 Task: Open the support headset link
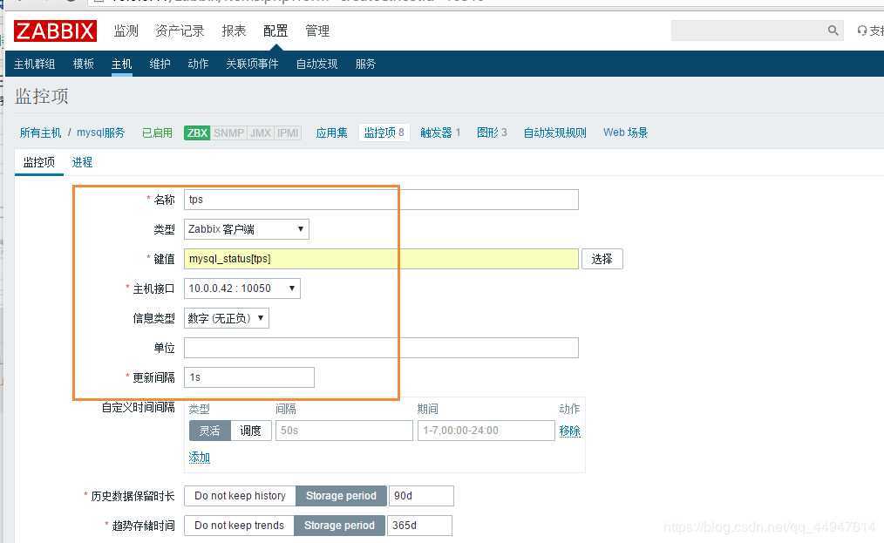click(870, 31)
